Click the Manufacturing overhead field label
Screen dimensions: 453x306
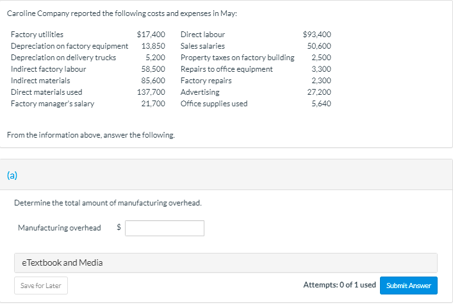point(59,228)
